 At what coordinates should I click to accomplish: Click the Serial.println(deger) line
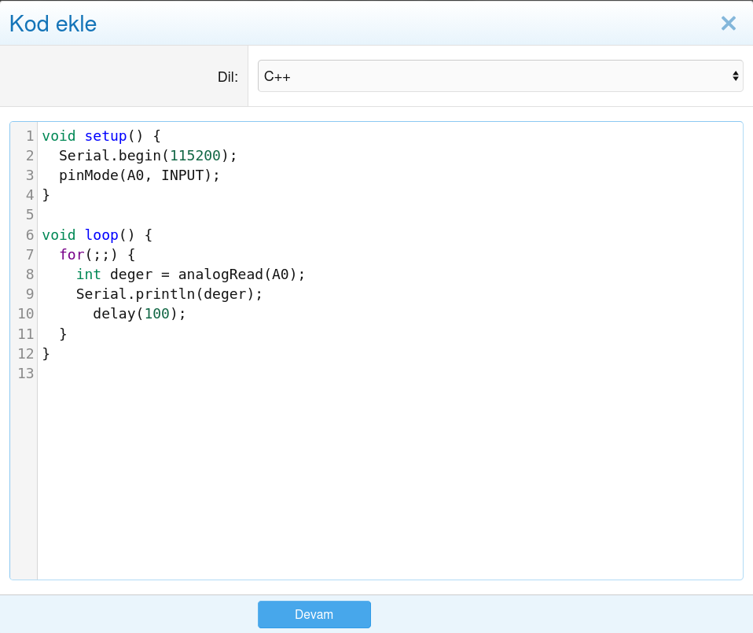coord(168,294)
